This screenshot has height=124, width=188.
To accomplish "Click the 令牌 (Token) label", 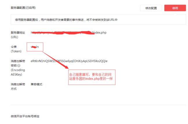I will (16, 49).
